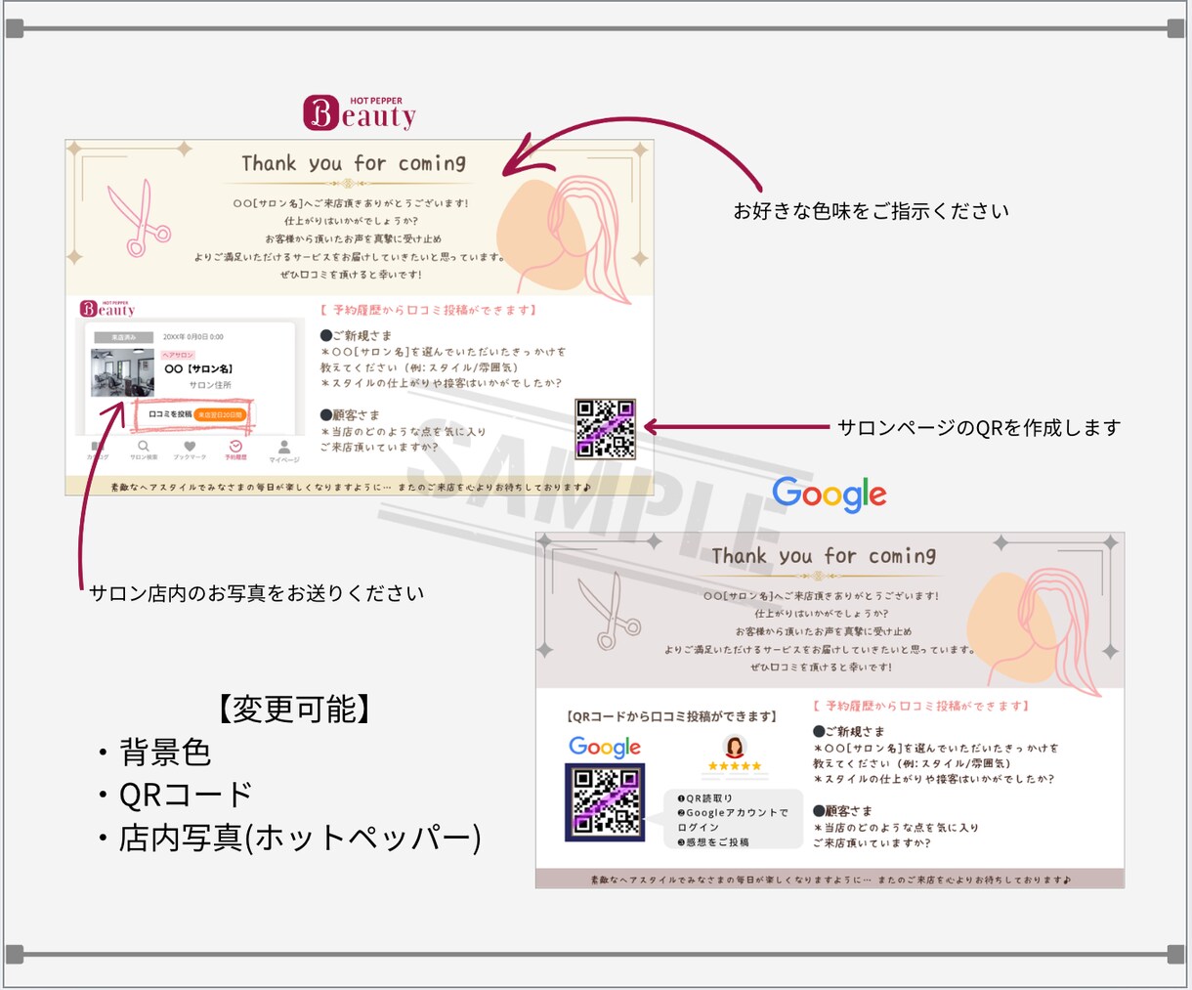Image resolution: width=1192 pixels, height=990 pixels.
Task: Click step ❸感想をご投稿
Action: (713, 841)
